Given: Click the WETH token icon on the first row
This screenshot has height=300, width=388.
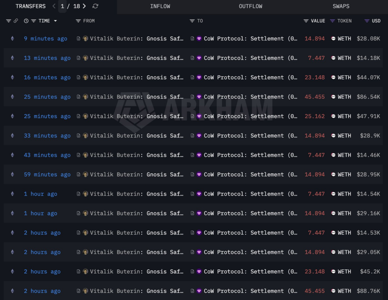Looking at the screenshot, I should point(333,38).
